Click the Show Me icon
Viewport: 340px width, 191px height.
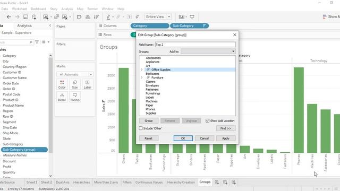pos(325,16)
